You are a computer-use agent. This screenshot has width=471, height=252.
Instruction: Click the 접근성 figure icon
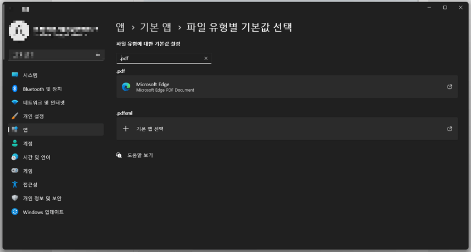[x=14, y=184]
